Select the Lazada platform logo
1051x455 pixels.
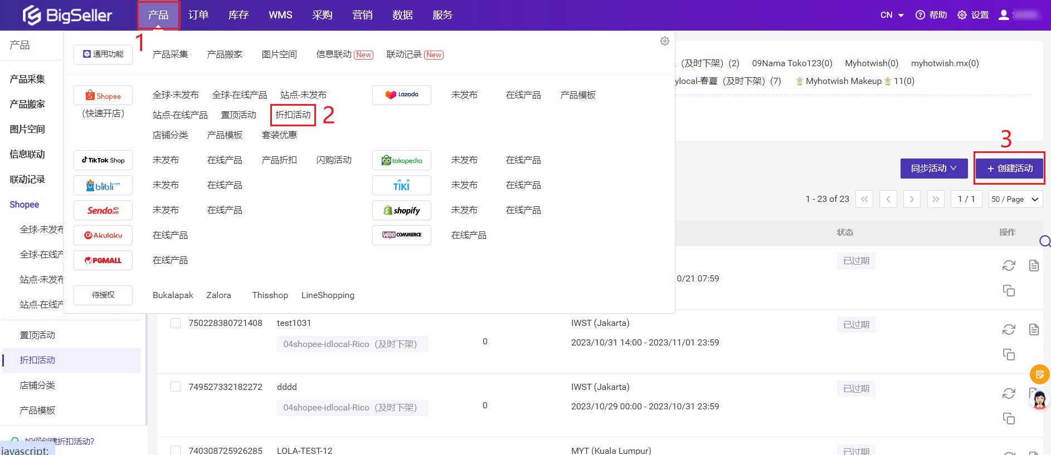coord(401,95)
